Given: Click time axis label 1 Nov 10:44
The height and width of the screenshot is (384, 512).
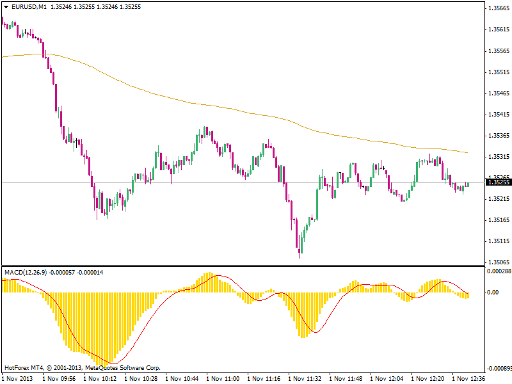Looking at the screenshot, I should (x=182, y=379).
